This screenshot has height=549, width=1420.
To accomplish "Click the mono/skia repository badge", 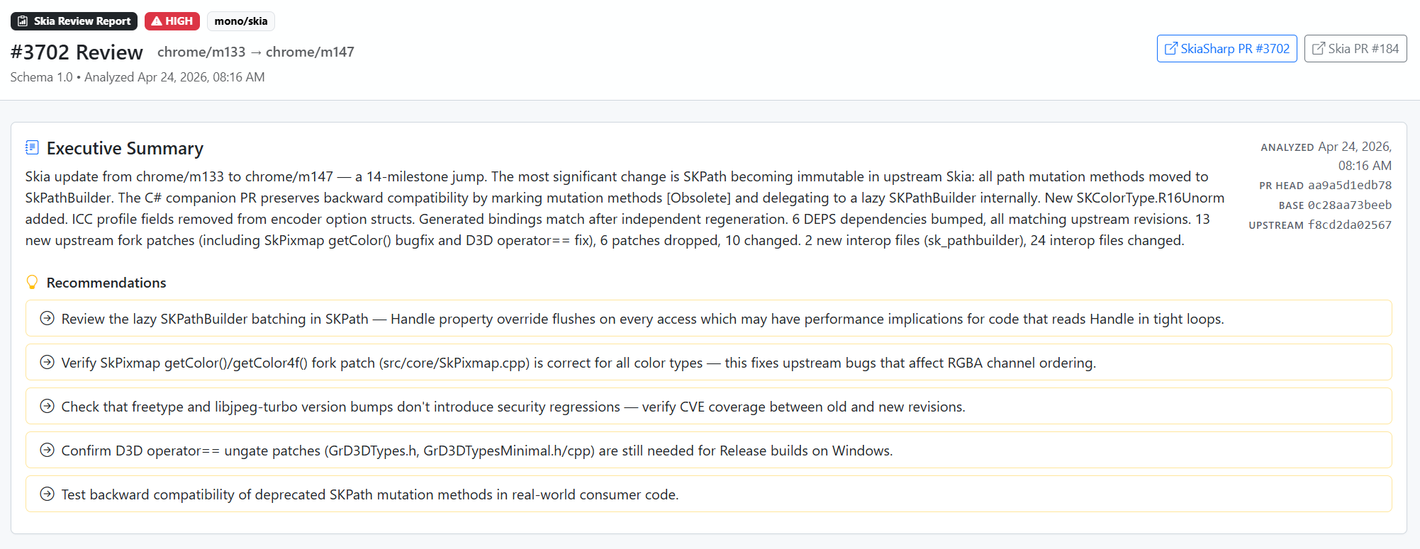I will [x=241, y=21].
